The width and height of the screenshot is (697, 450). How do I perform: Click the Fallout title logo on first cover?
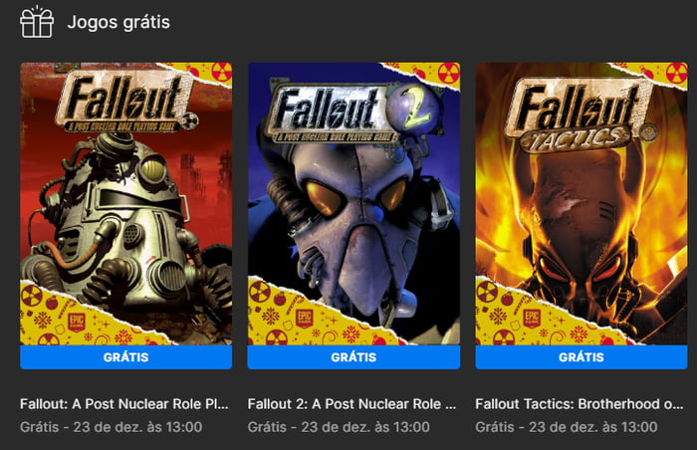coord(125,100)
